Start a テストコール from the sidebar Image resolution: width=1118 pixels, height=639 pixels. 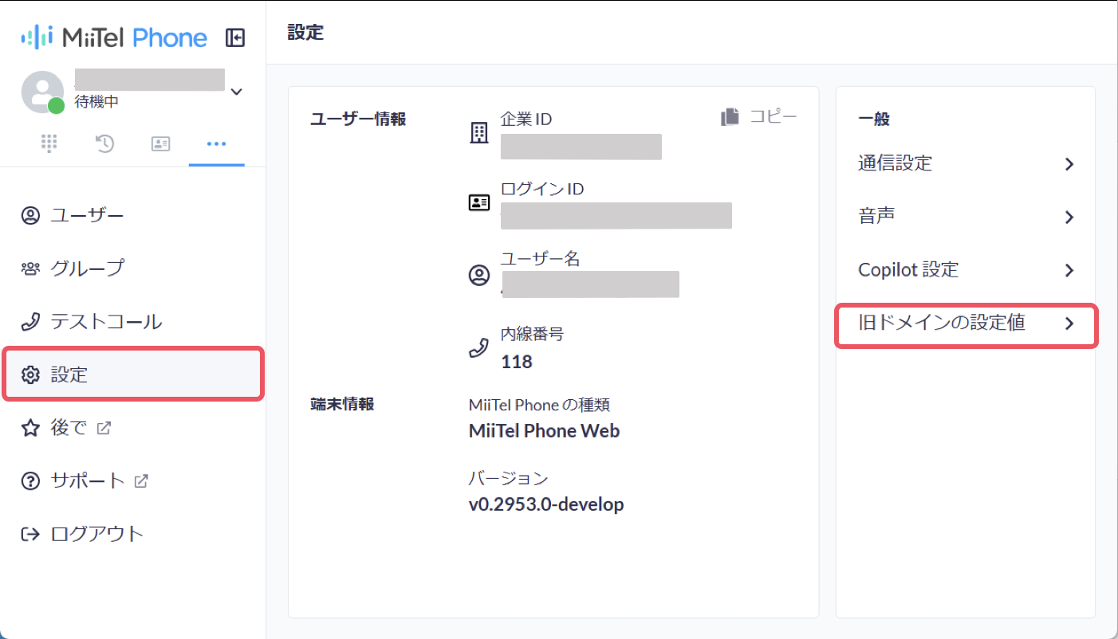[x=133, y=322]
